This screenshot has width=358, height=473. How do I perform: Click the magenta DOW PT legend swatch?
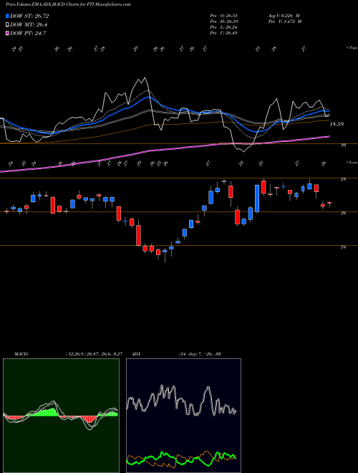[x=8, y=33]
